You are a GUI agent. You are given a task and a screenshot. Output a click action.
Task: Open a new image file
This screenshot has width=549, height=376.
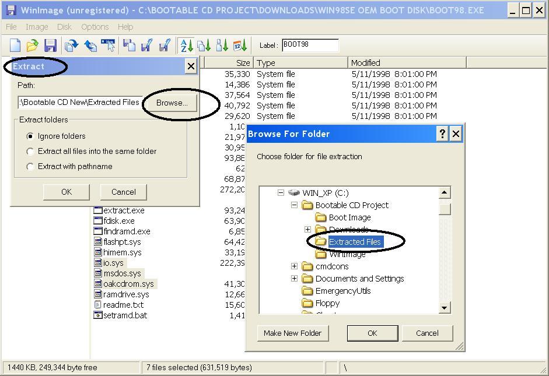15,45
